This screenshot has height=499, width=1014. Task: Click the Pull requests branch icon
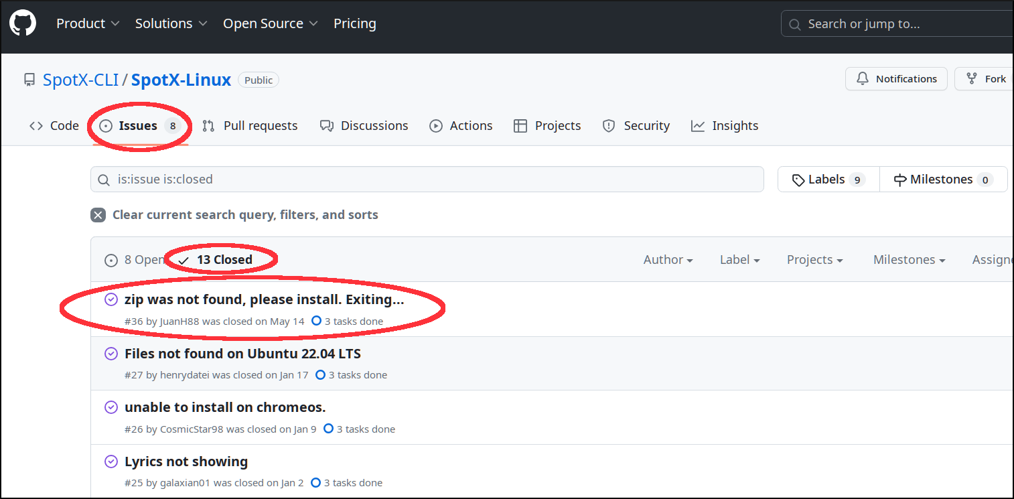tap(208, 126)
